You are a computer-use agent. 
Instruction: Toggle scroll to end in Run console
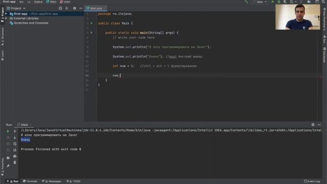15,150
